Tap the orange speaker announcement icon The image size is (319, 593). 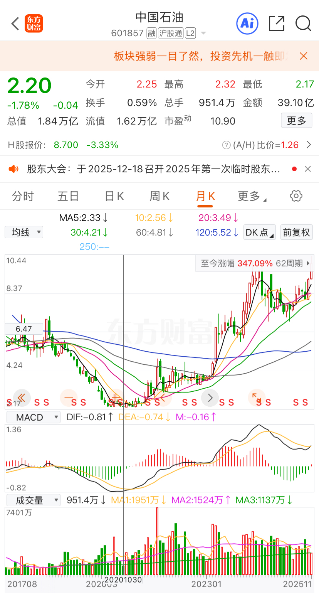pos(13,169)
